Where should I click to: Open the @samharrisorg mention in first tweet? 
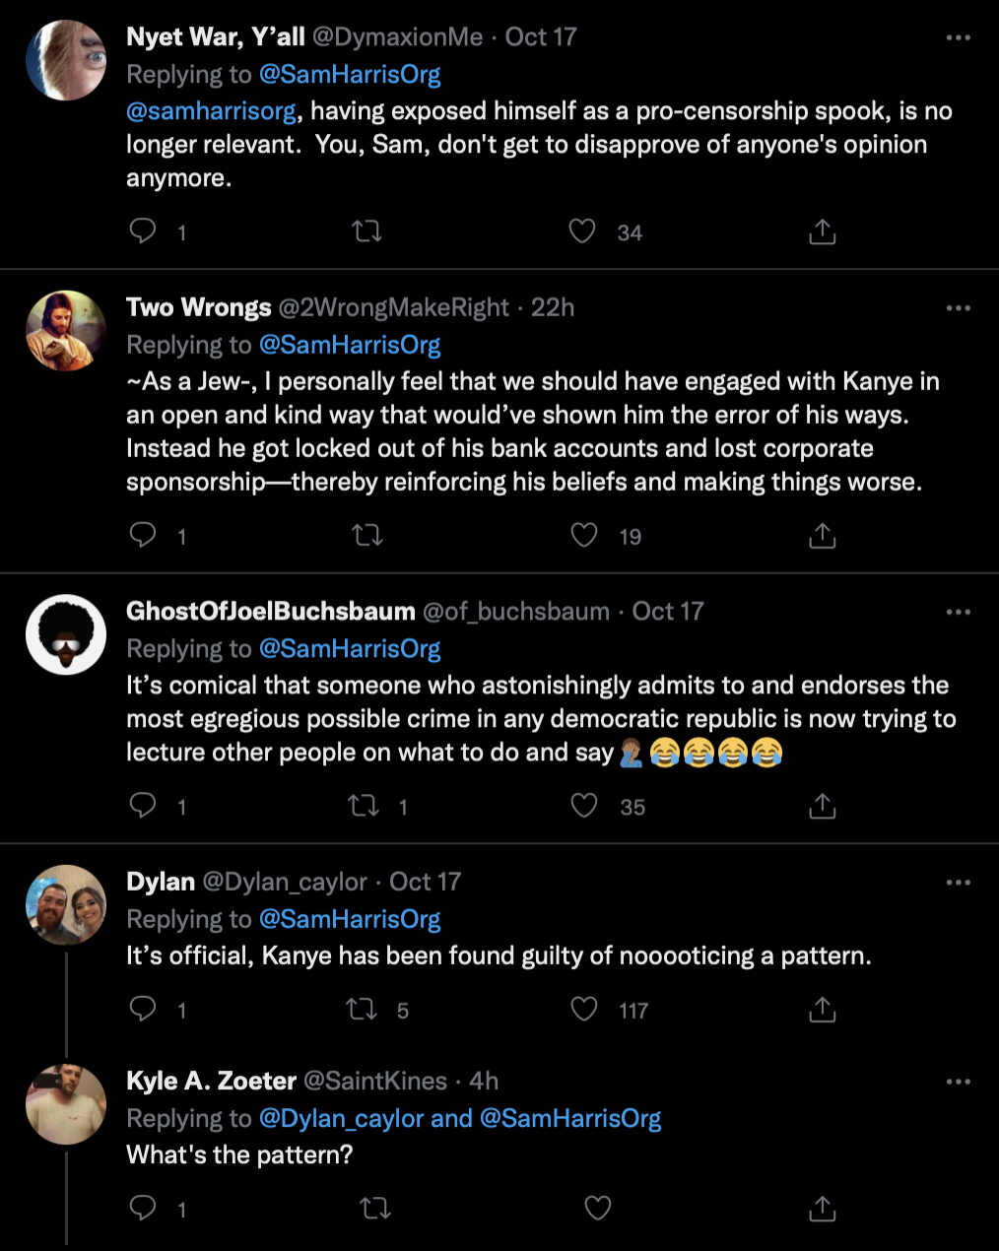pos(211,110)
